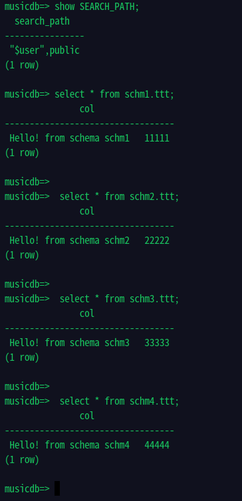Click the value 44444 in schm4 result

coord(157,445)
